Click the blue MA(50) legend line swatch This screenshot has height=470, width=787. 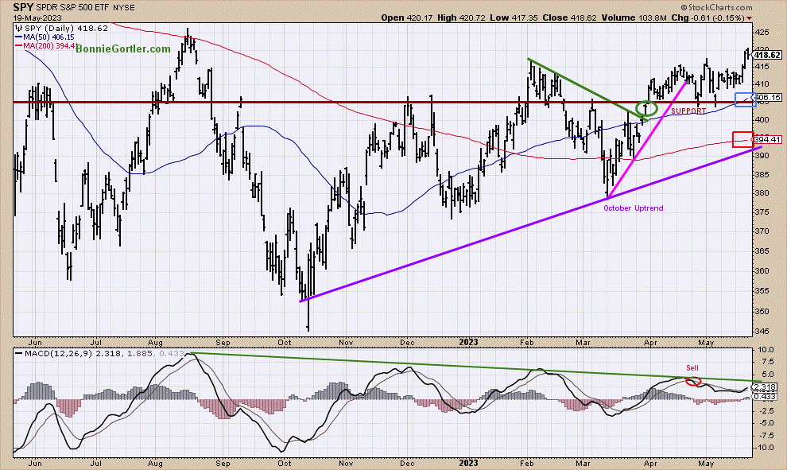point(18,37)
